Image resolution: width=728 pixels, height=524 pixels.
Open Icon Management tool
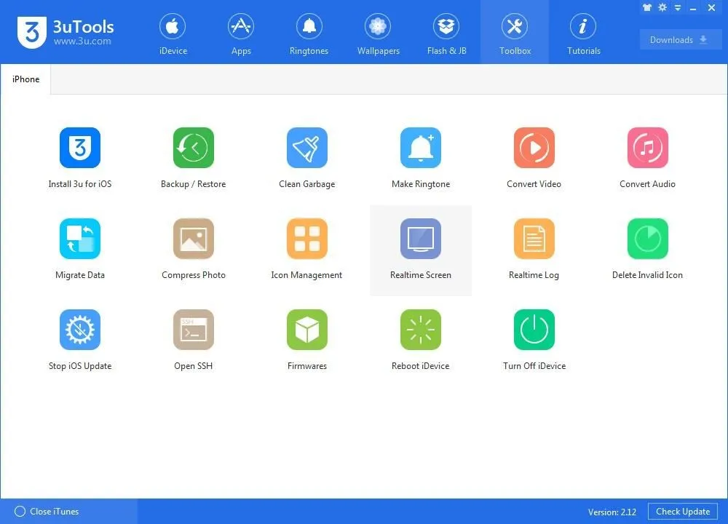[x=306, y=239]
